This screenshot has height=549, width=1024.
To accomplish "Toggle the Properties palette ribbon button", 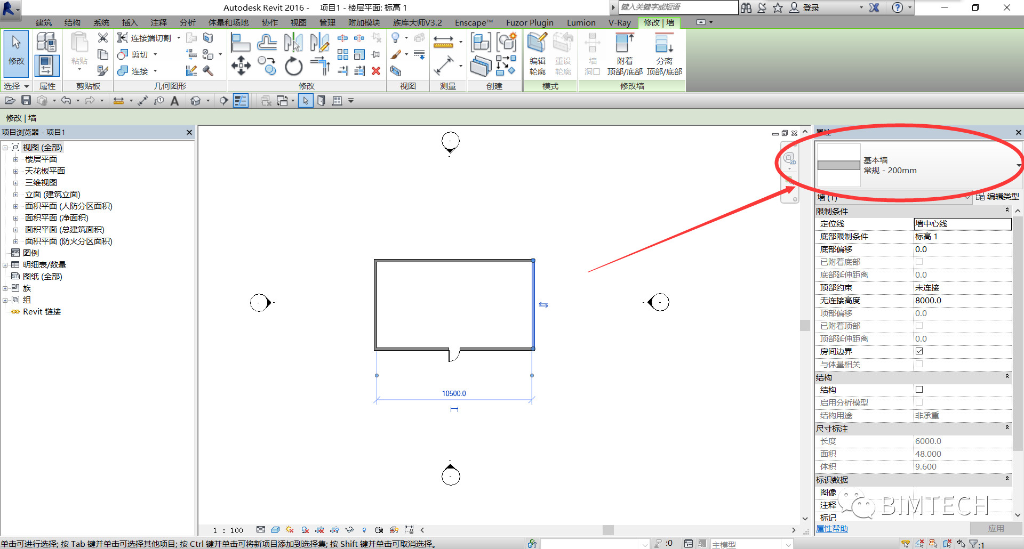I will coord(46,66).
